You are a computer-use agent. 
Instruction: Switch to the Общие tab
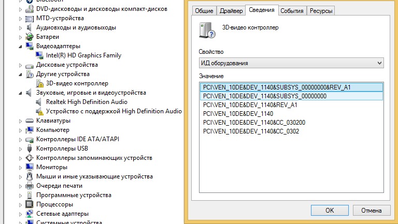pyautogui.click(x=204, y=11)
